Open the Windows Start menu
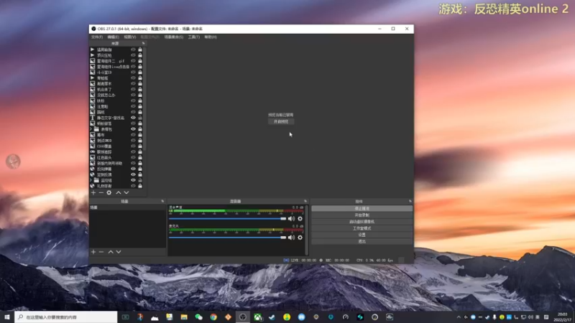Viewport: 575px width, 323px height. coord(7,317)
